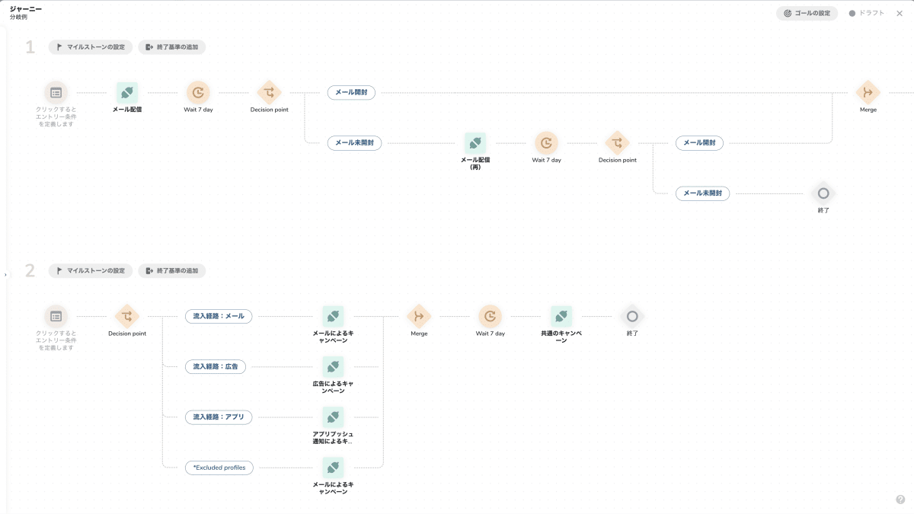Click the *Excluded profiles branch label

coord(219,468)
